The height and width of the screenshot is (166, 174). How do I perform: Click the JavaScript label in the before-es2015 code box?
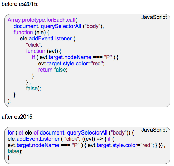154,17
